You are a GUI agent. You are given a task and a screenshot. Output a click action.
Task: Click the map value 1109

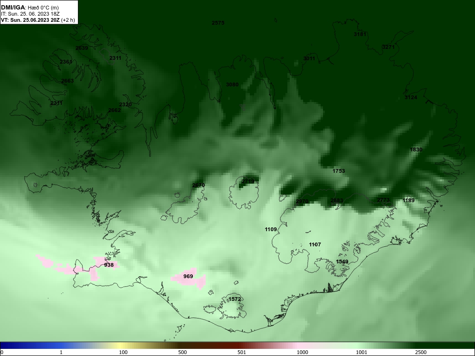(x=271, y=229)
